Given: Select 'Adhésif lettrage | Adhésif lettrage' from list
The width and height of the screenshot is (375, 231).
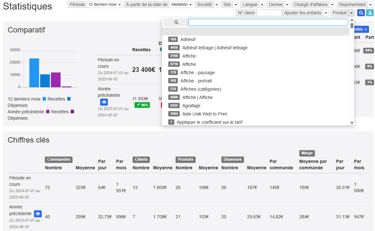Looking at the screenshot, I should [x=215, y=48].
